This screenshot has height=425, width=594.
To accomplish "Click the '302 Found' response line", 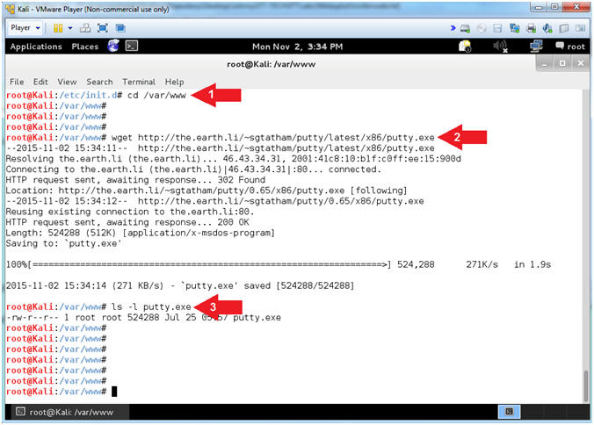I will tap(135, 180).
